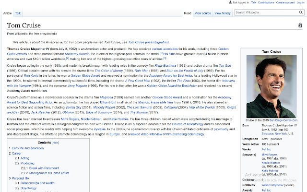The width and height of the screenshot is (307, 192).
Task: Go to Early life and education section
Action: (28, 148)
